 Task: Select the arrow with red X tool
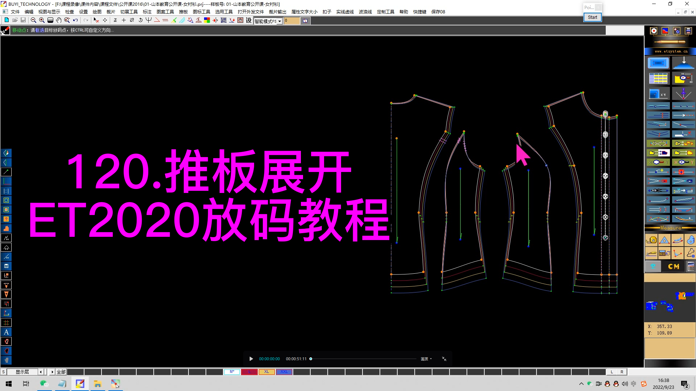coord(96,20)
